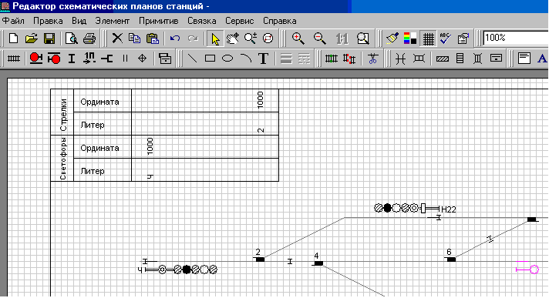Open the 100% zoom level combo box
This screenshot has height=298, width=549.
[x=516, y=38]
